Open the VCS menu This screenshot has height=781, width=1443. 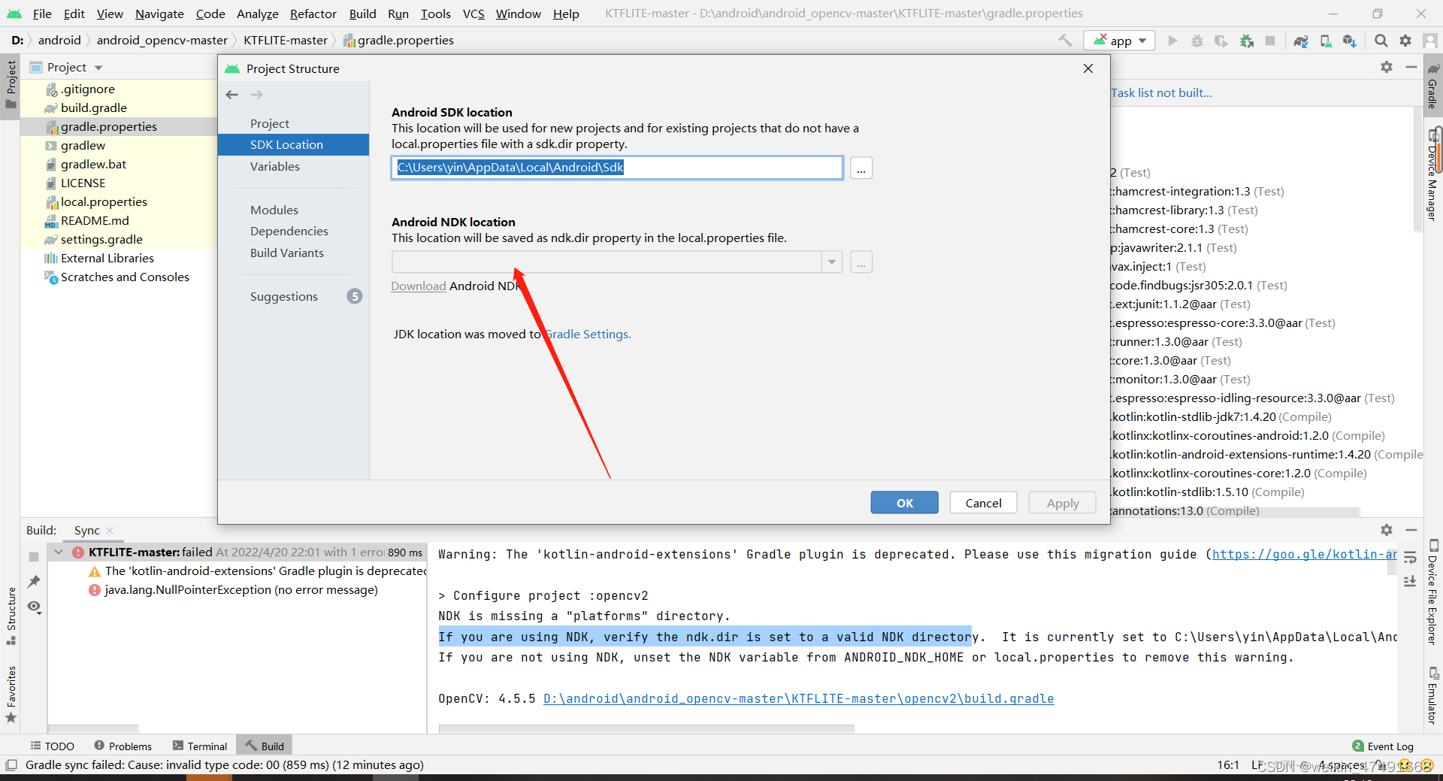(x=473, y=14)
